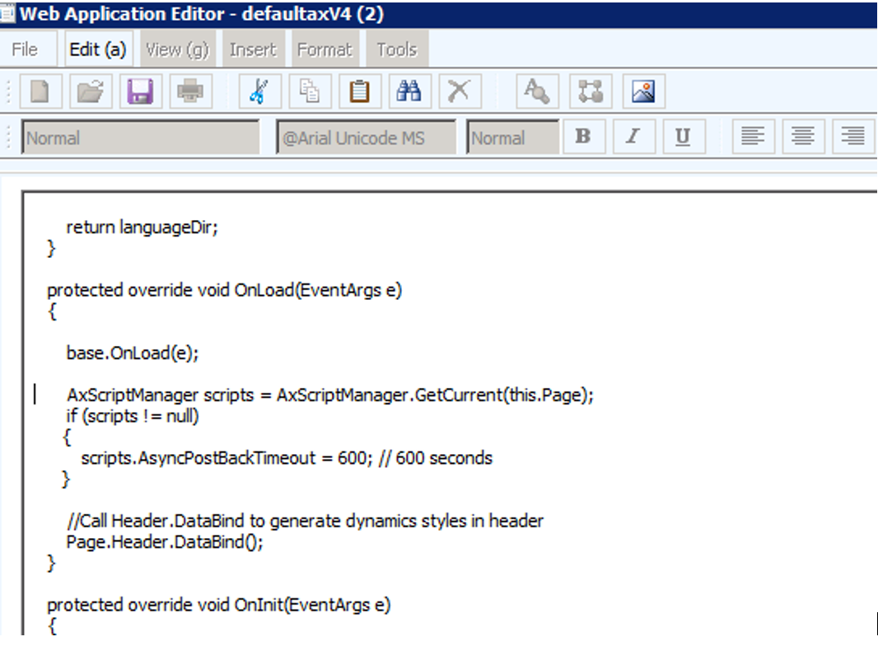Open the paragraph style Normal dropdown
The width and height of the screenshot is (878, 646).
[140, 138]
